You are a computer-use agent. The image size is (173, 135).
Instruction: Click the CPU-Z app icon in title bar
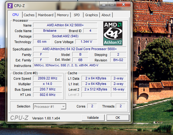(10, 6)
